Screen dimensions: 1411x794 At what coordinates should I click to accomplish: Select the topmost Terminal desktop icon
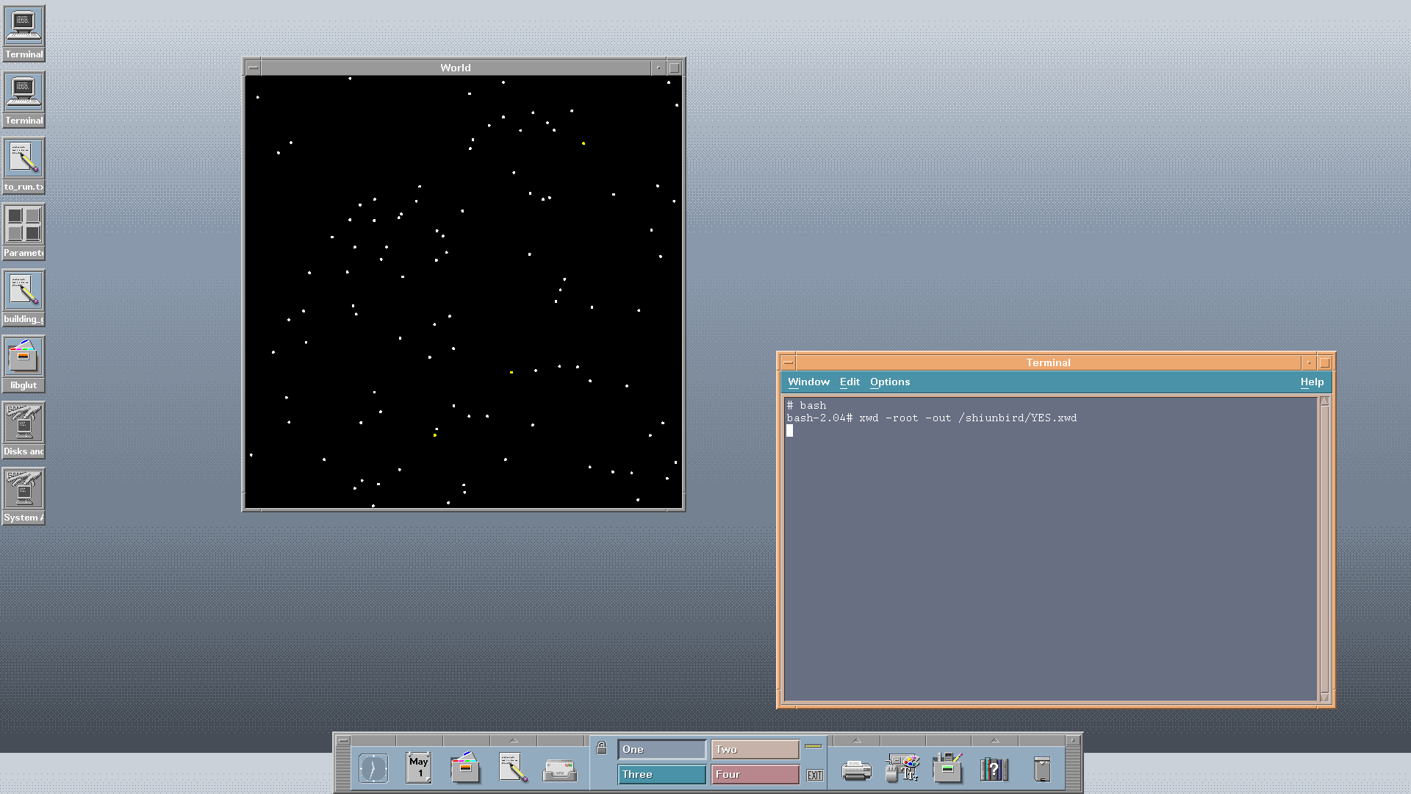click(x=24, y=34)
